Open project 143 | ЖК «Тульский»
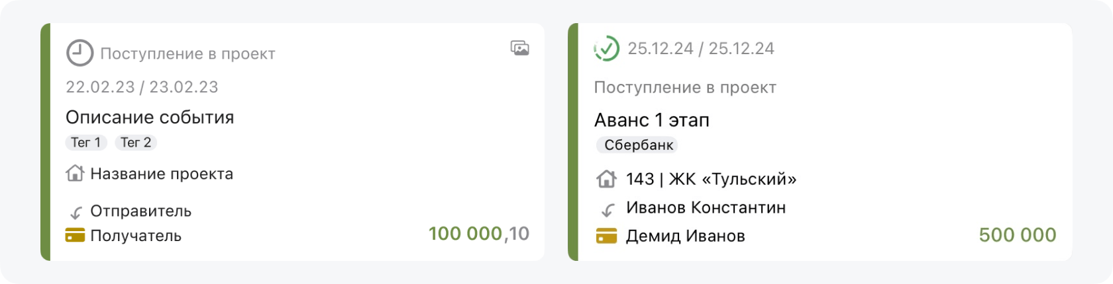This screenshot has width=1113, height=284. click(x=711, y=179)
